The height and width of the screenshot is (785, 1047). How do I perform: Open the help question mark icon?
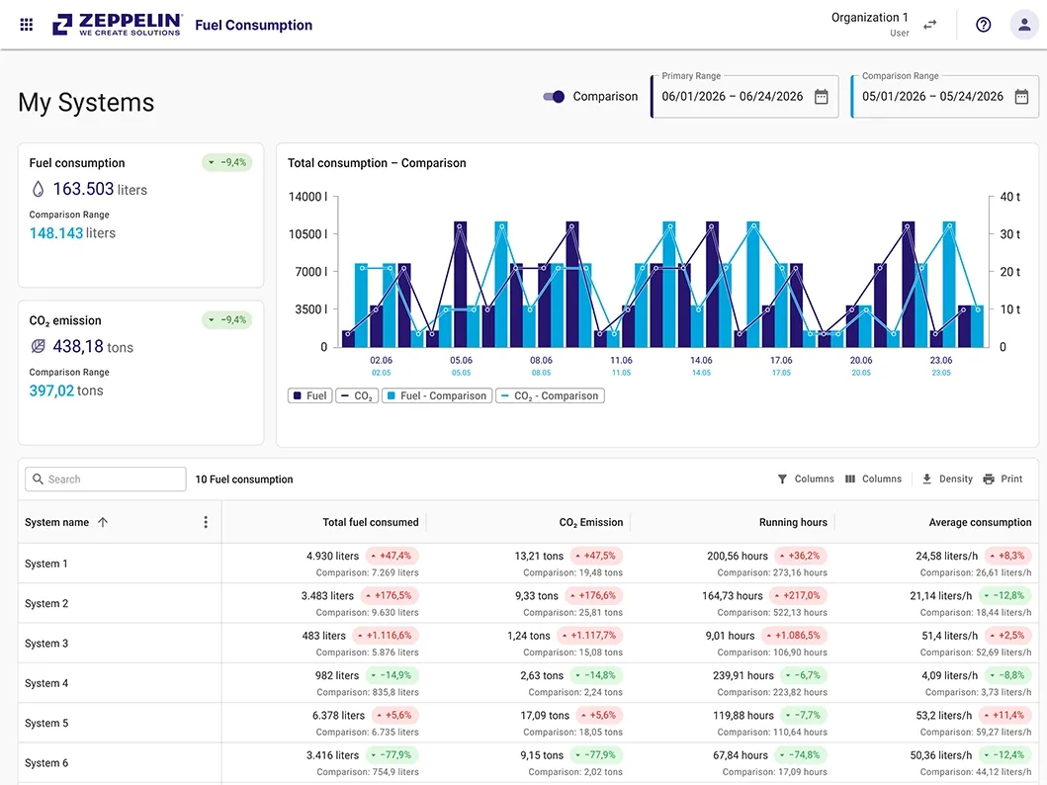(x=983, y=25)
